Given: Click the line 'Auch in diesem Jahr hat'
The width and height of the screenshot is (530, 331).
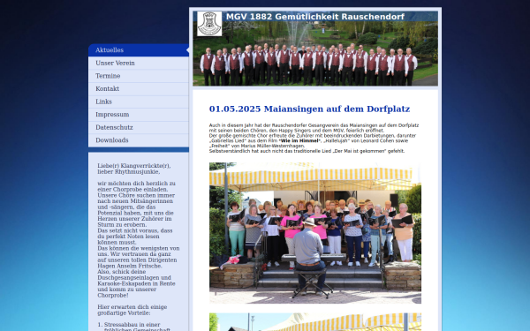Looking at the screenshot, I should (314, 125).
